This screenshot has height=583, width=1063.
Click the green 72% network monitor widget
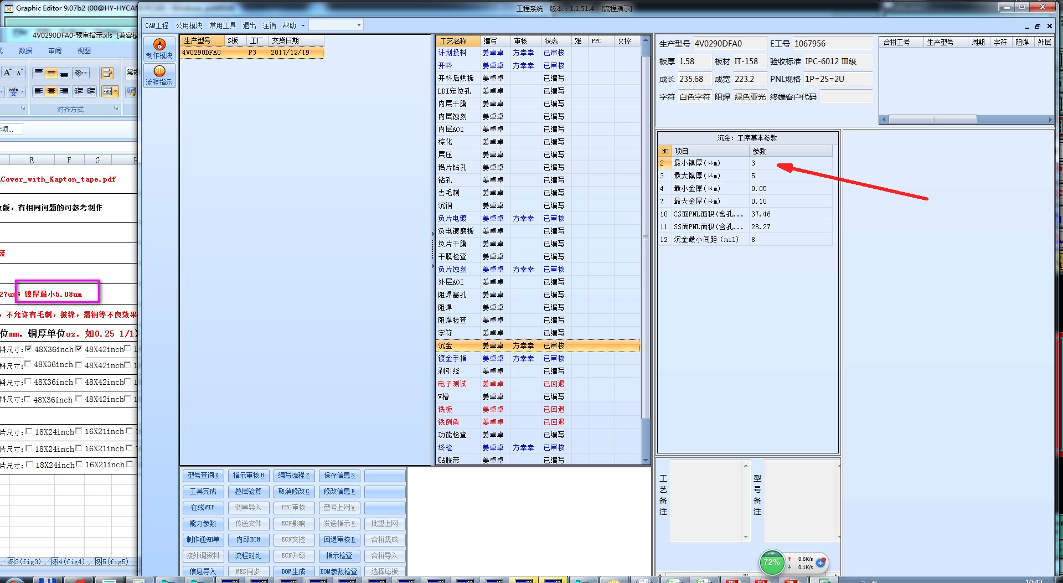coord(772,563)
